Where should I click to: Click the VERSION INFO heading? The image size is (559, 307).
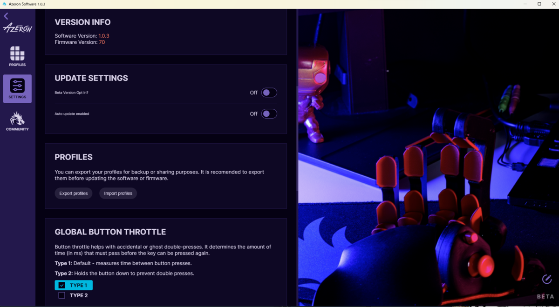click(83, 22)
